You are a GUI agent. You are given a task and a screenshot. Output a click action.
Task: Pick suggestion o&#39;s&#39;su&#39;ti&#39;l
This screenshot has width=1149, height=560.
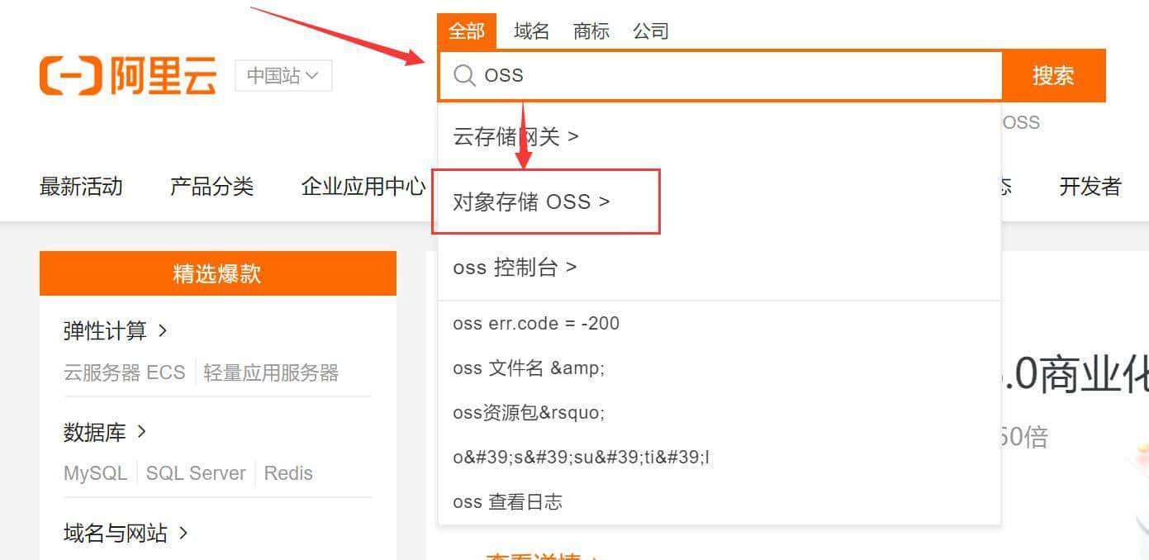pos(581,457)
